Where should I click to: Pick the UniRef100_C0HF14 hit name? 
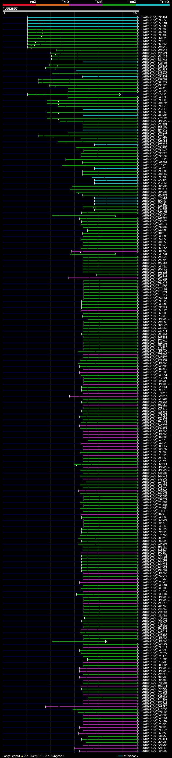pos(154,136)
